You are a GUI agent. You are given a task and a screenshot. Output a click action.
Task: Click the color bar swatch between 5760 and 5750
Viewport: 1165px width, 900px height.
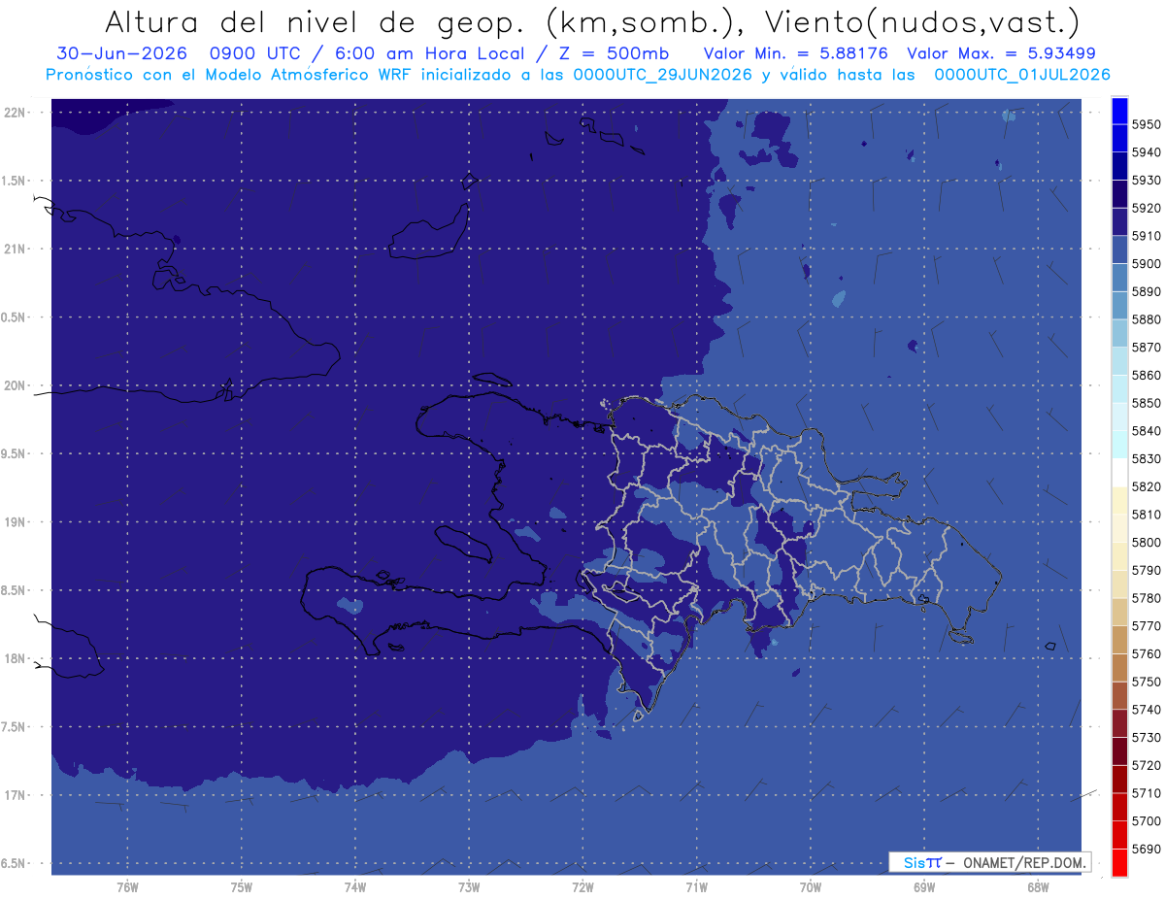tap(1119, 667)
